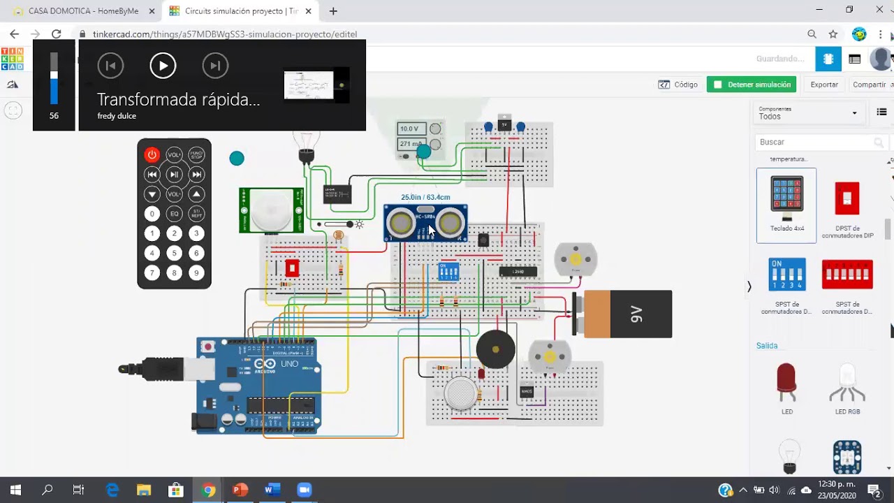Click the zoom-to-fit view icon

coord(13,110)
